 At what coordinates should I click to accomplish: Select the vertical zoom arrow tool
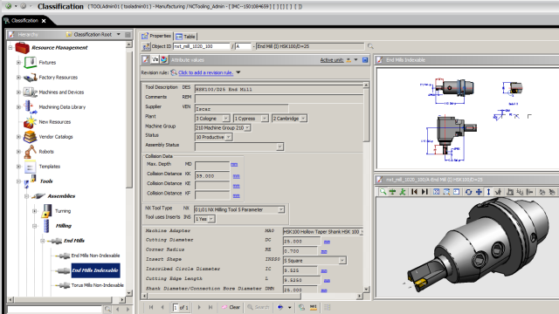488,192
